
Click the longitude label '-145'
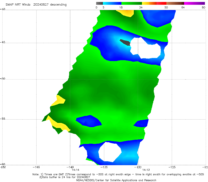(36, 167)
